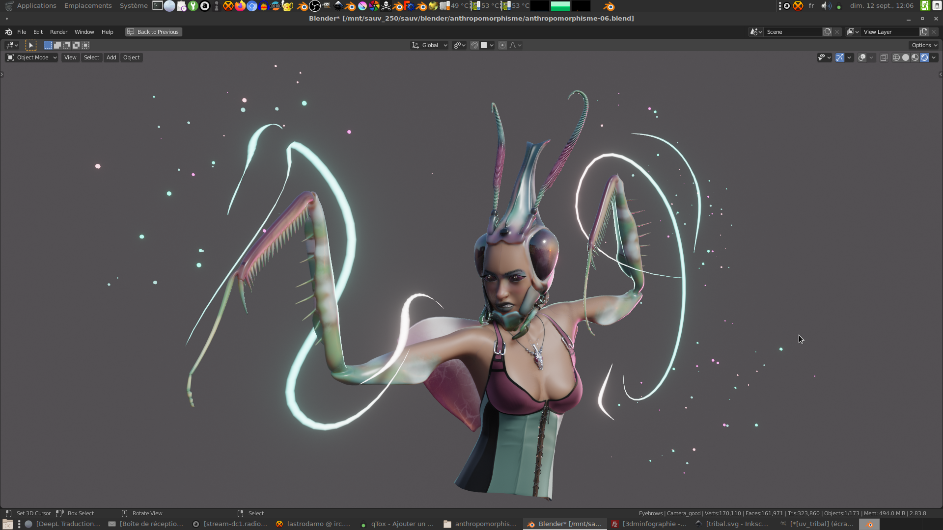Screen dimensions: 943x530
Task: Open Applications system menu
Action: pyautogui.click(x=36, y=6)
